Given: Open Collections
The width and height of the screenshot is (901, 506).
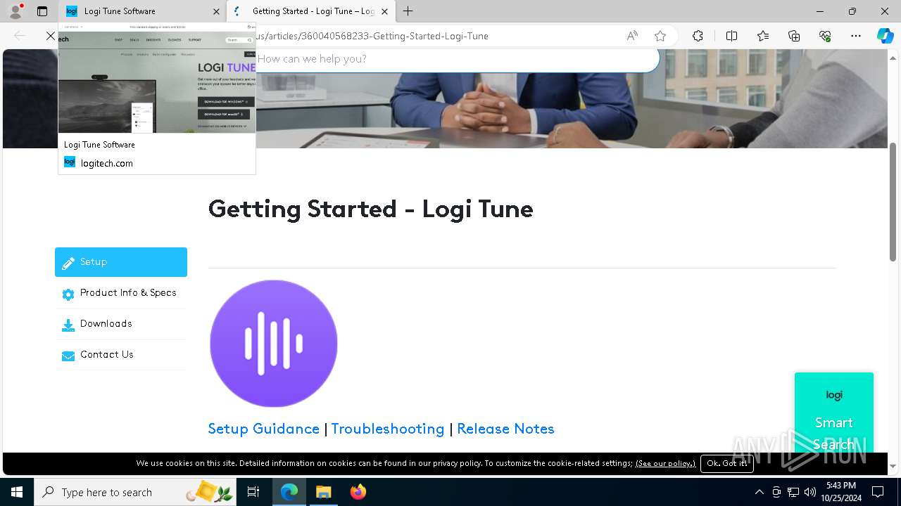Looking at the screenshot, I should tap(794, 36).
